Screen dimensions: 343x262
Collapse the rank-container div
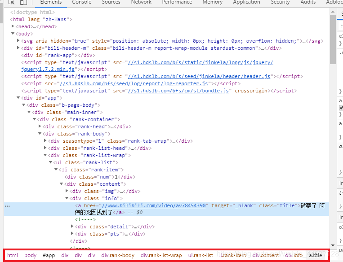point(34,119)
